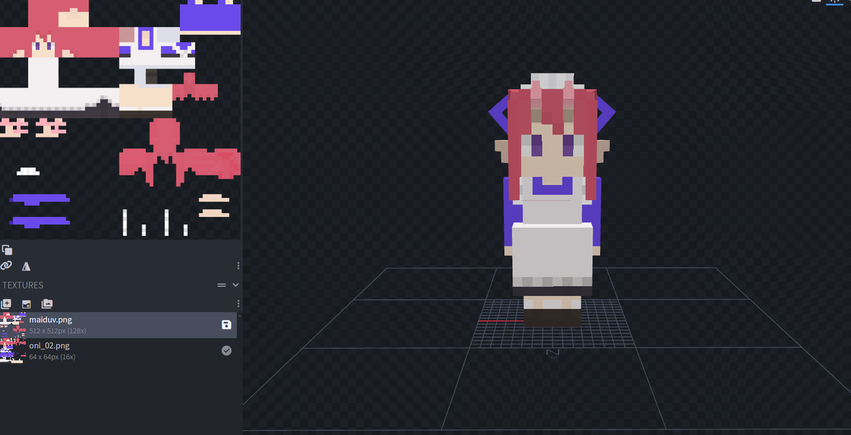Collapse the Textures panel with the chevron
This screenshot has height=435, width=851.
(x=236, y=285)
